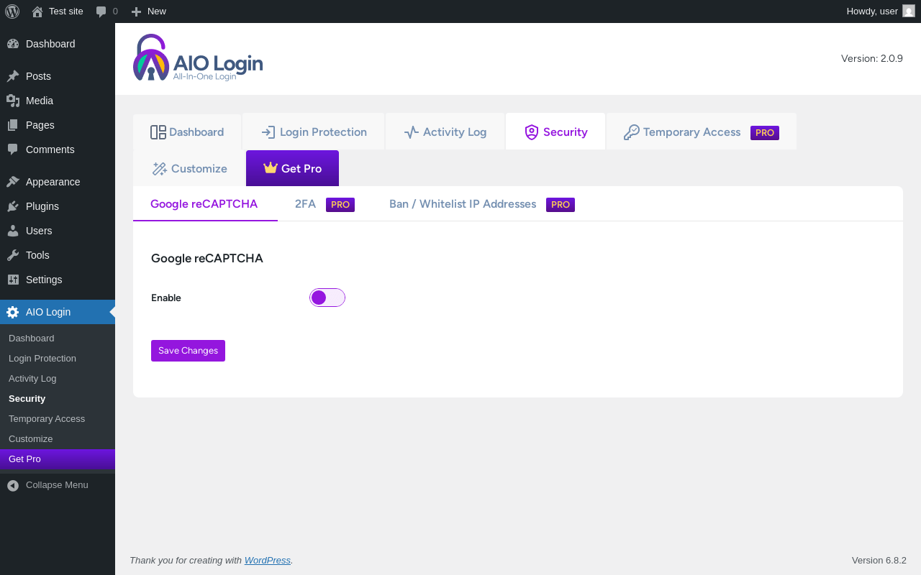Open Login Protection in sidebar submenu
The image size is (921, 575).
[58, 358]
